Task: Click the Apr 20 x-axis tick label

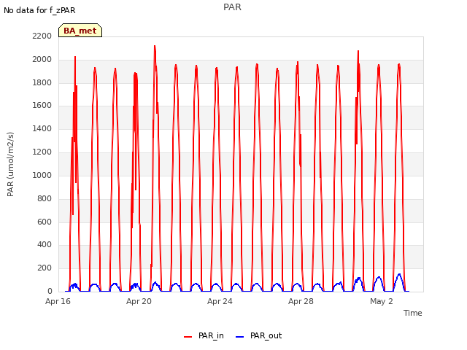Action: [139, 301]
